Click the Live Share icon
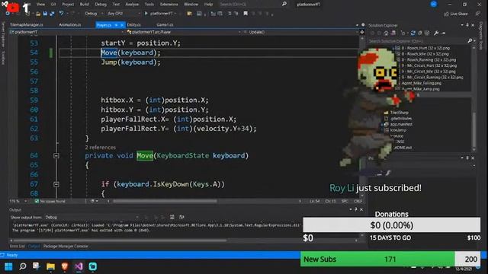Viewport: 488px width, 274px height. [x=446, y=14]
